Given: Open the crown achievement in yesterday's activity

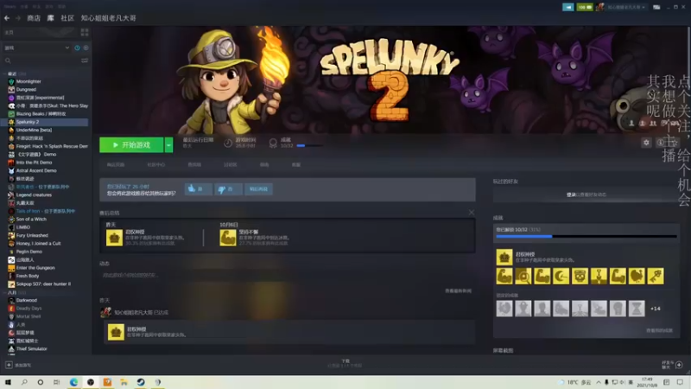Looking at the screenshot, I should tap(116, 332).
